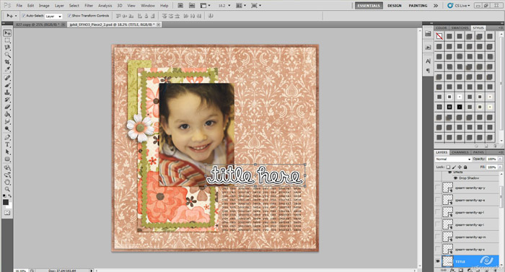Uncheck Show Transform Controls
This screenshot has height=272, width=505.
[x=69, y=15]
